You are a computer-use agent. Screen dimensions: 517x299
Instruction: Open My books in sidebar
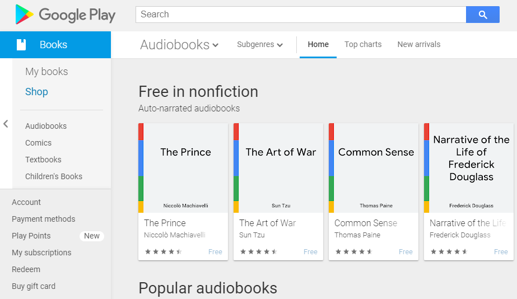click(x=46, y=72)
